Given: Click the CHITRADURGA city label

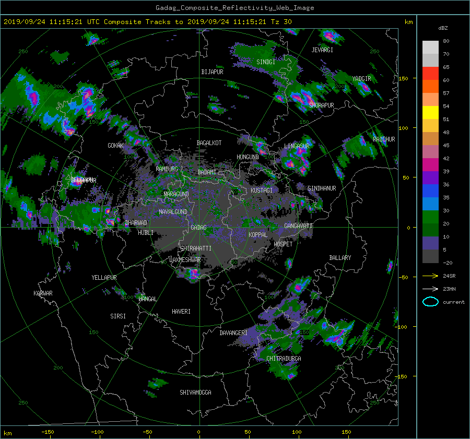Looking at the screenshot, I should [284, 359].
